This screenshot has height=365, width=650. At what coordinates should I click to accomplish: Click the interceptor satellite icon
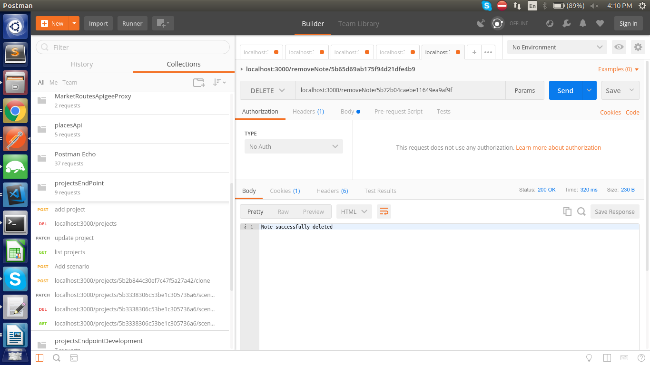[x=482, y=23]
